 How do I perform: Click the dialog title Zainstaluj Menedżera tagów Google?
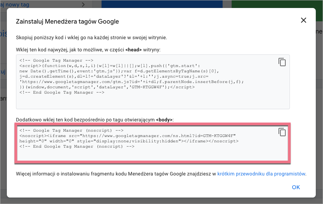tap(67, 22)
